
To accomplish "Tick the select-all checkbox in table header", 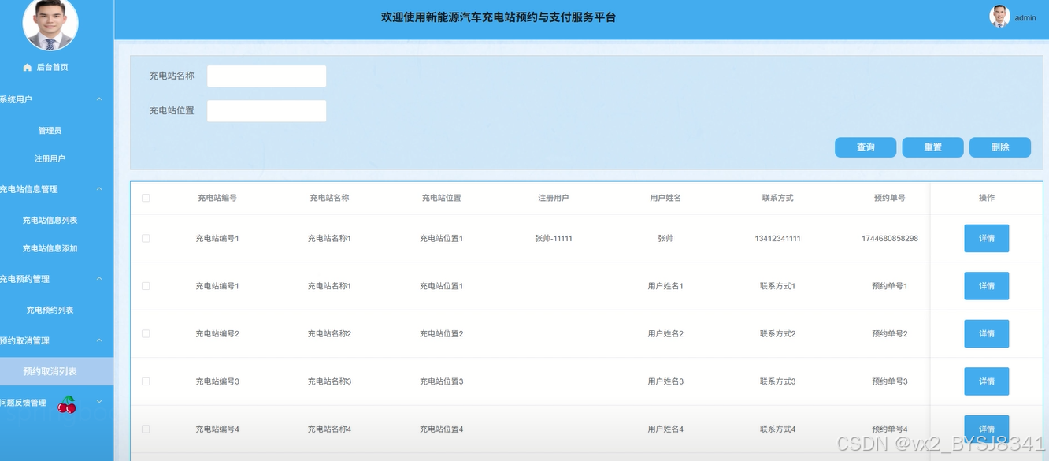I will [146, 198].
